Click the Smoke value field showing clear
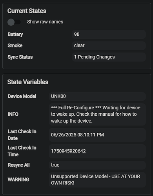The height and width of the screenshot is (196, 153). (x=109, y=45)
